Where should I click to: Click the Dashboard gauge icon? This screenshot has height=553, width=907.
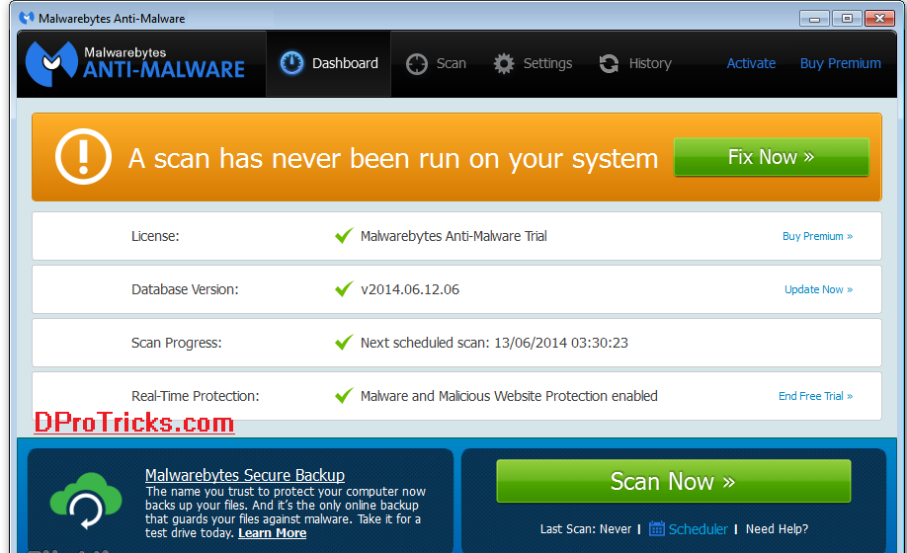tap(291, 63)
